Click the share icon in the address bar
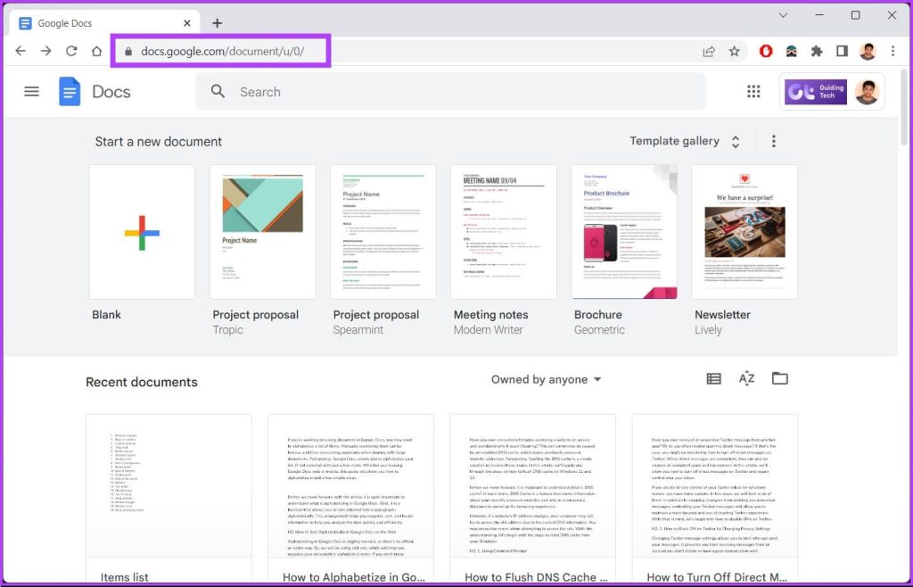 pos(709,51)
